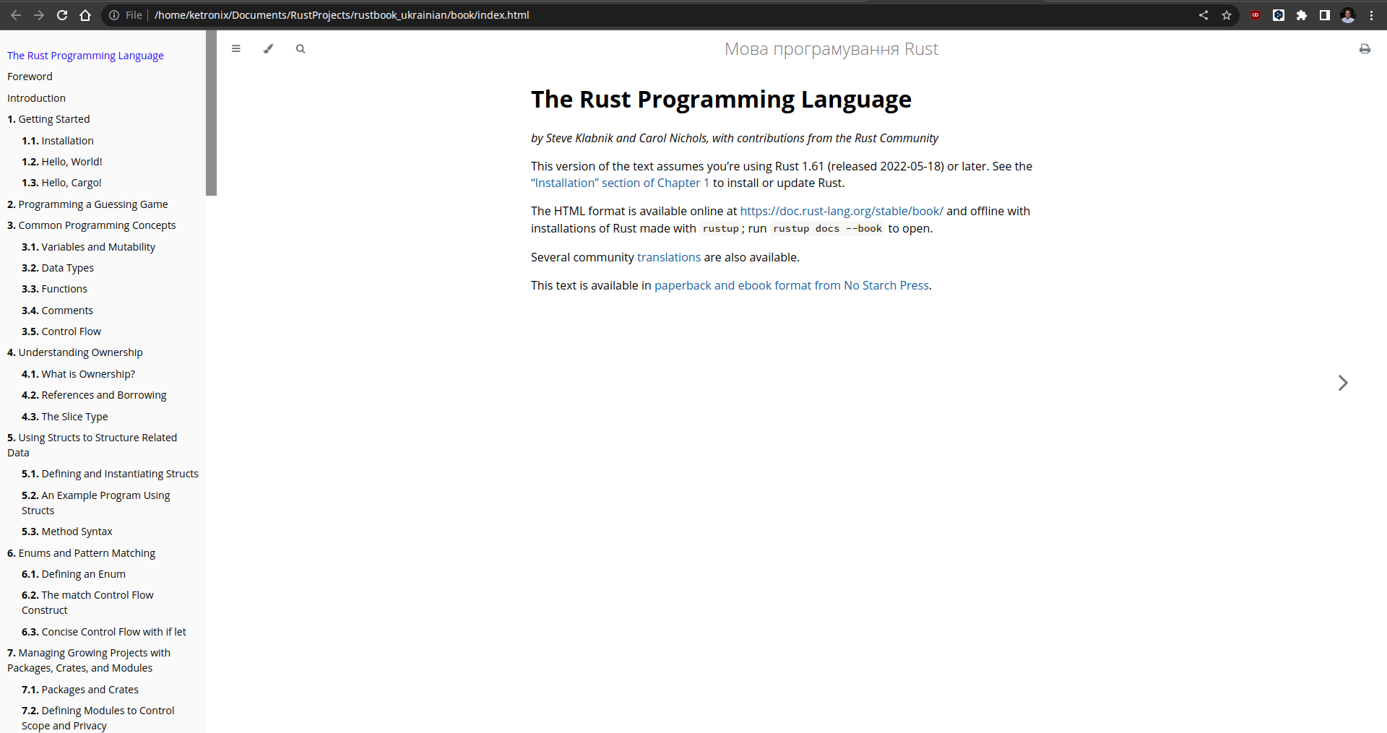Open 7.2. Defining Modules to Control Scope
Screen dimensions: 1387x733
pos(98,718)
